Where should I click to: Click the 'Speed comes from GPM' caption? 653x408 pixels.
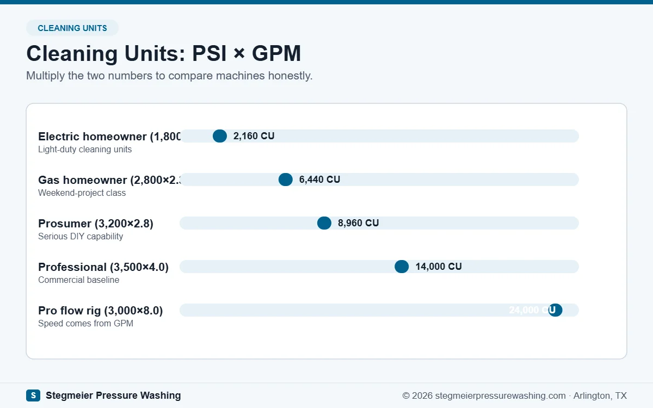(x=85, y=323)
